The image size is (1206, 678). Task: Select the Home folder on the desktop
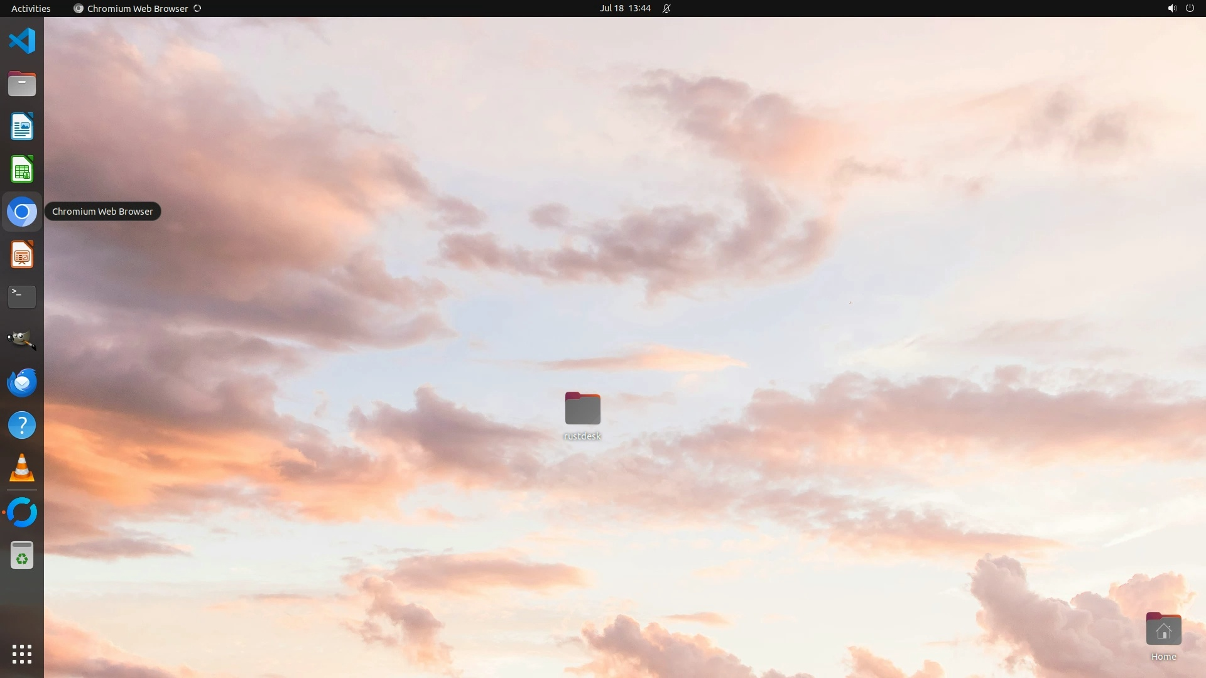click(1163, 630)
